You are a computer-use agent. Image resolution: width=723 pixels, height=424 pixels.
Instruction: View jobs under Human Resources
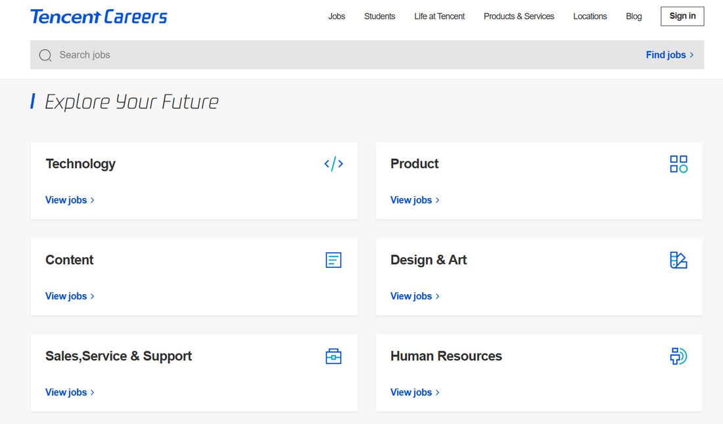[x=415, y=392]
